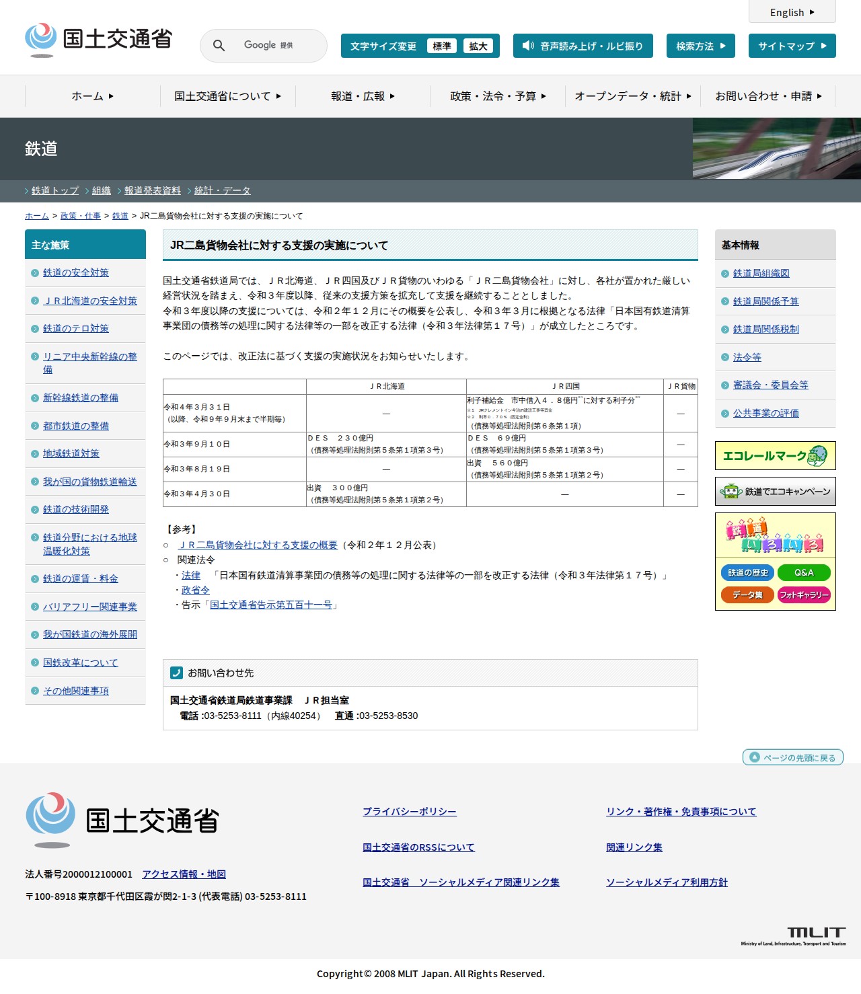Open the 鉄道でエコキャンペーン banner
The width and height of the screenshot is (861, 994).
pos(775,492)
